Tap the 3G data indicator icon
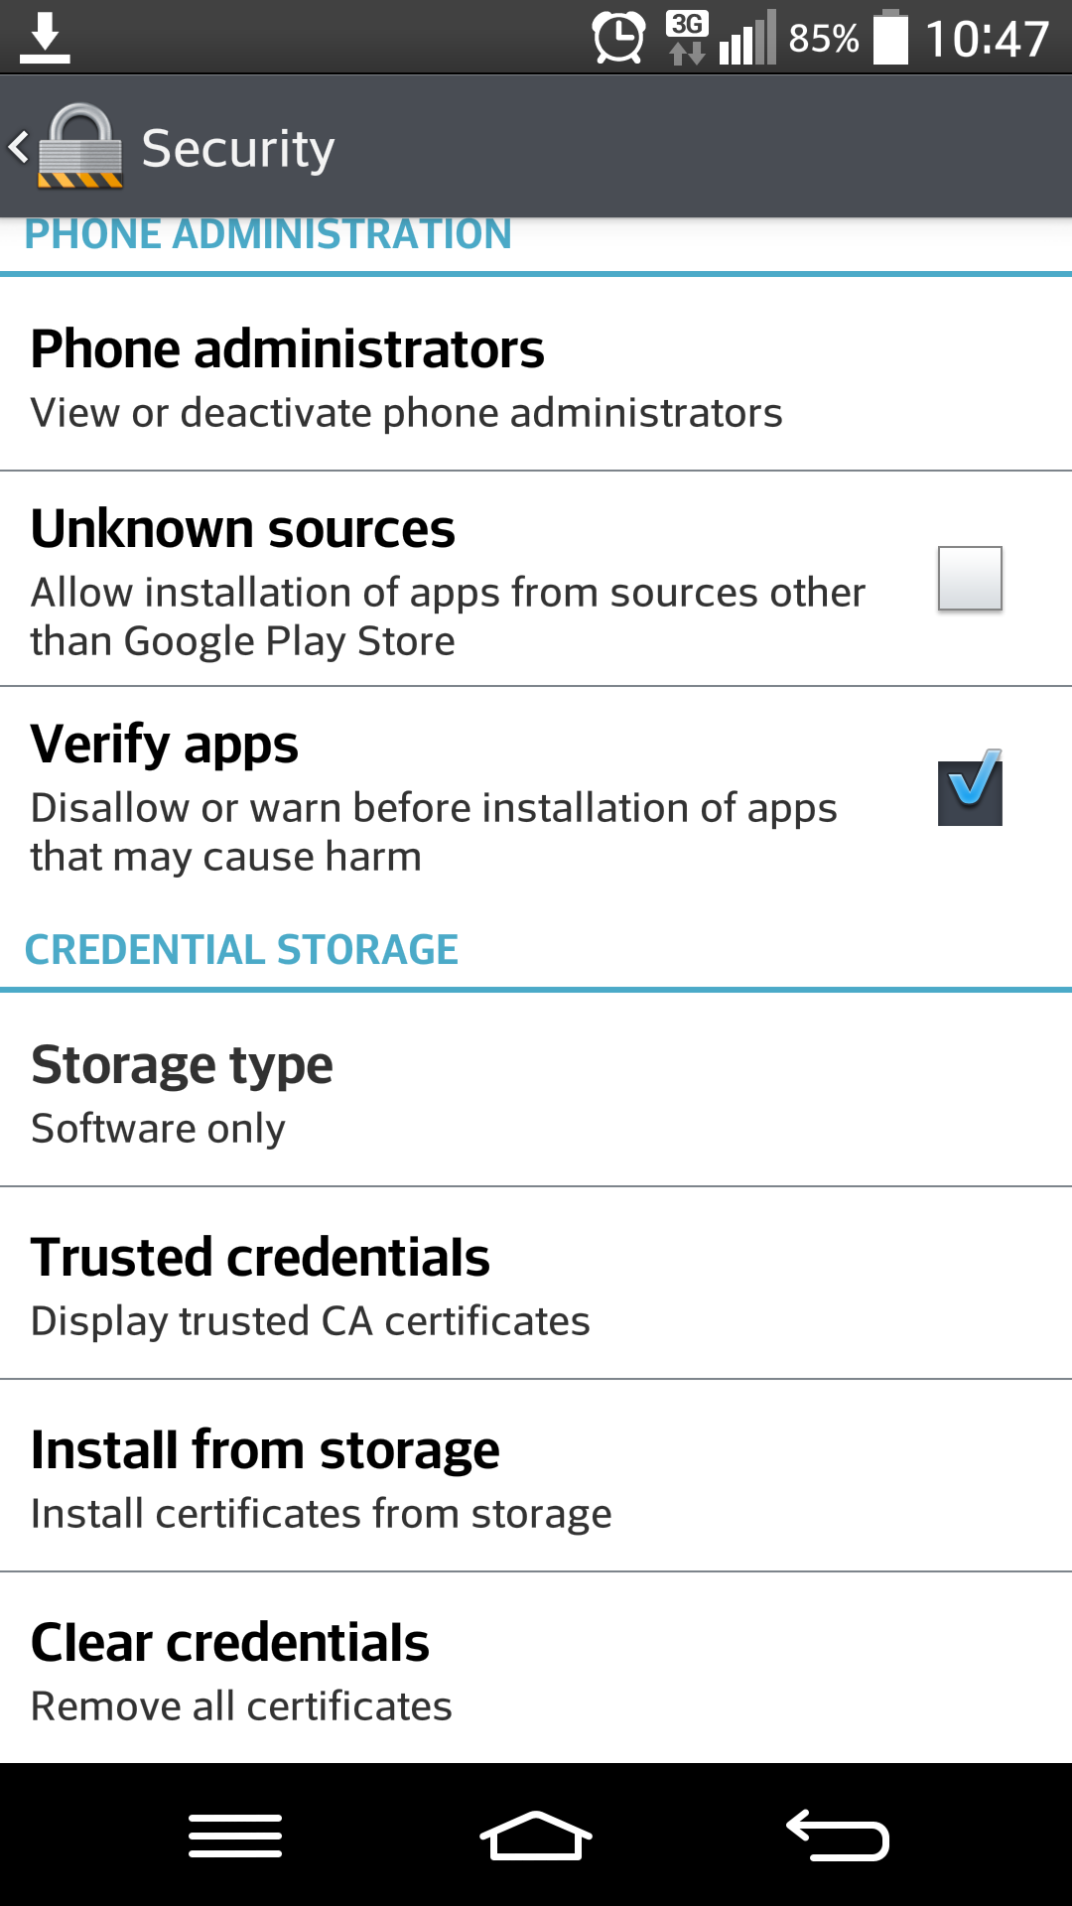The width and height of the screenshot is (1072, 1906). 687,38
